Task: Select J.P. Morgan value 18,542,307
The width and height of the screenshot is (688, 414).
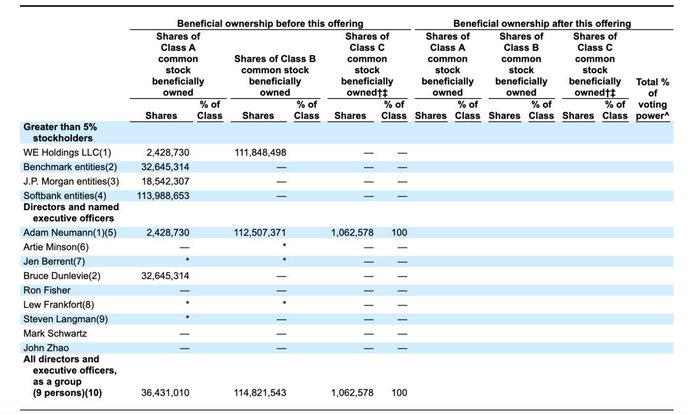Action: [x=166, y=182]
